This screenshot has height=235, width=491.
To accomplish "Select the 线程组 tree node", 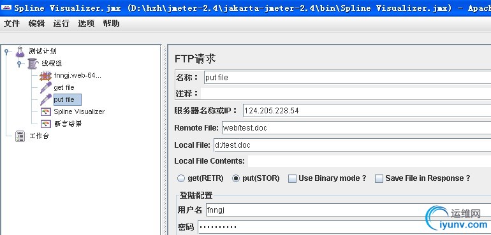I will point(52,64).
